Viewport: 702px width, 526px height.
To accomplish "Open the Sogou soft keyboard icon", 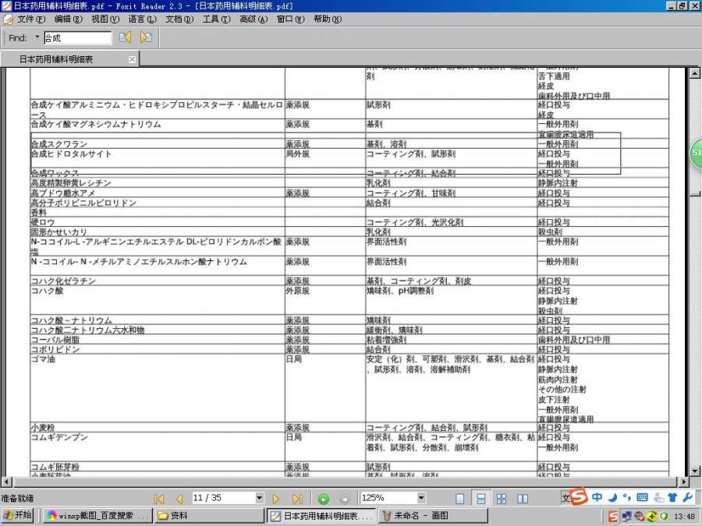I will point(642,497).
